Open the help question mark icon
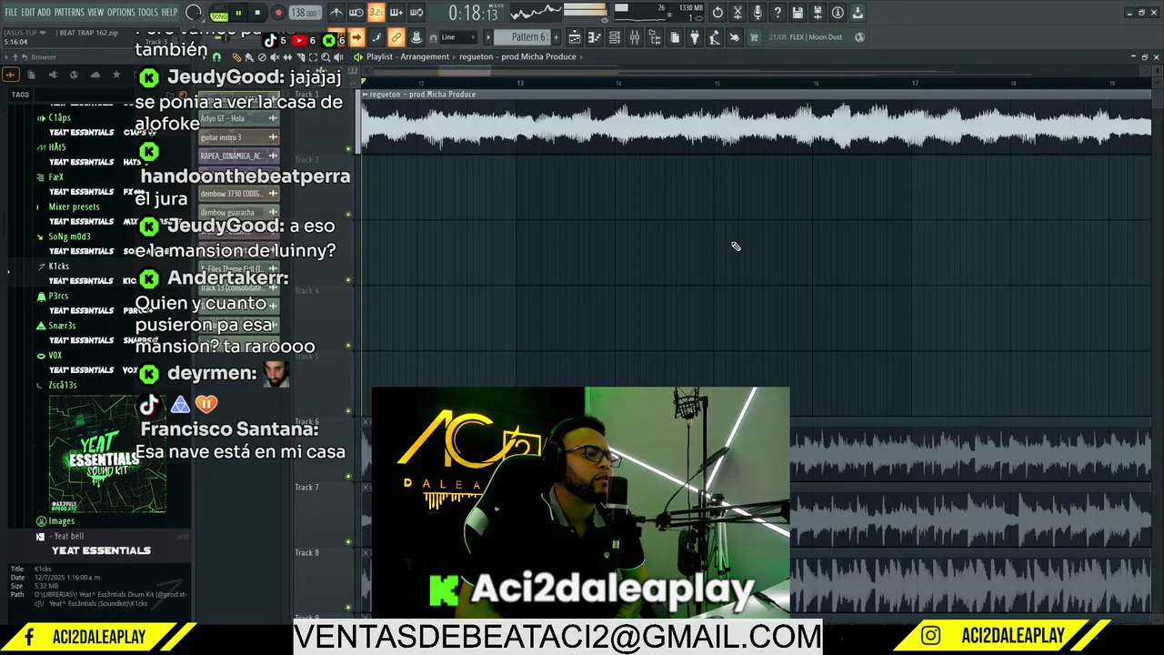The image size is (1164, 655). coord(778,13)
